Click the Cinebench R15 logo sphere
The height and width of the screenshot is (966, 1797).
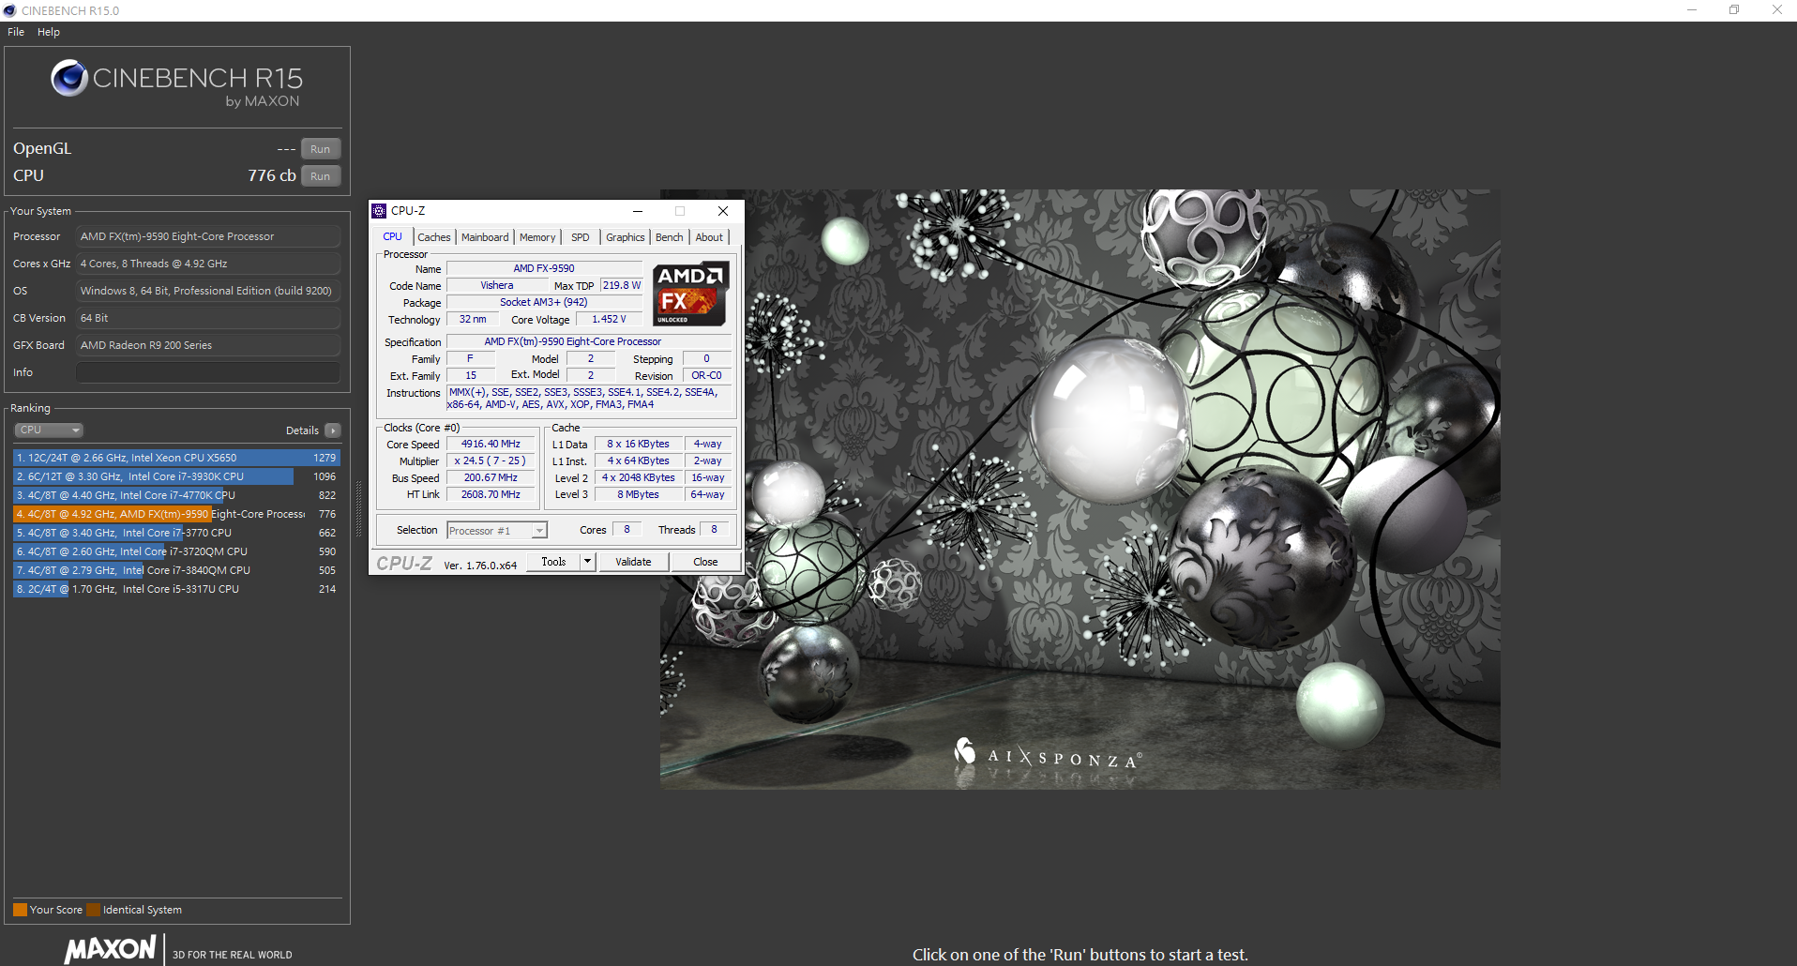click(x=69, y=78)
